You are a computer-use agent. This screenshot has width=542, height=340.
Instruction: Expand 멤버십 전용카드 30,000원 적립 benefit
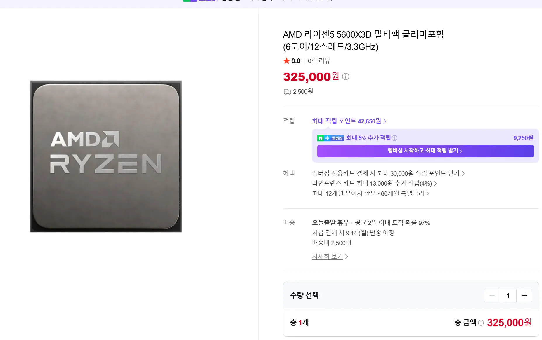click(388, 173)
